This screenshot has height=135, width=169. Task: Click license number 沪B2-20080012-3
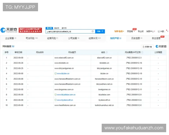[x=134, y=58]
